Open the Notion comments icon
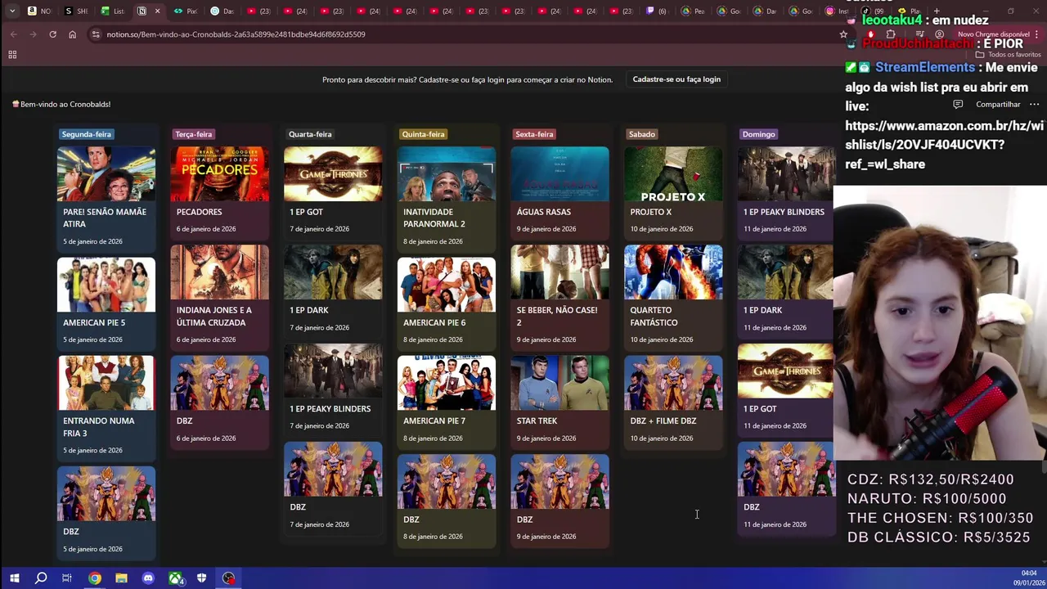Viewport: 1047px width, 589px height. pyautogui.click(x=958, y=105)
